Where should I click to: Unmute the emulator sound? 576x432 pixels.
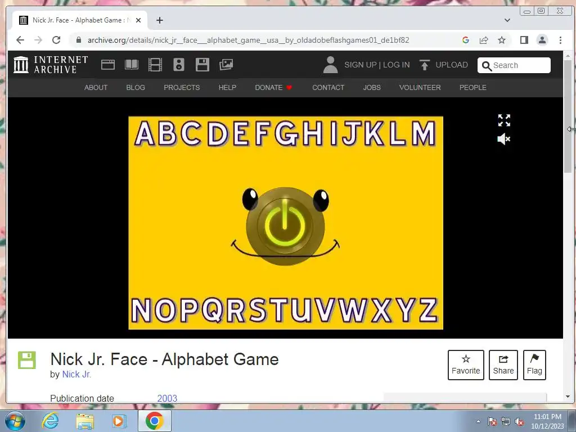click(504, 139)
